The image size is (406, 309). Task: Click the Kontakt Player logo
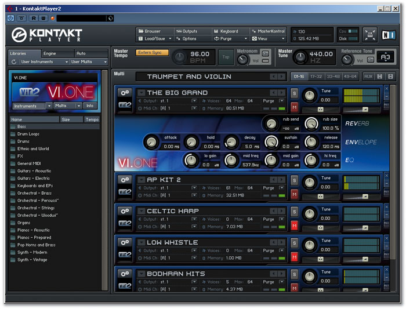click(x=47, y=35)
